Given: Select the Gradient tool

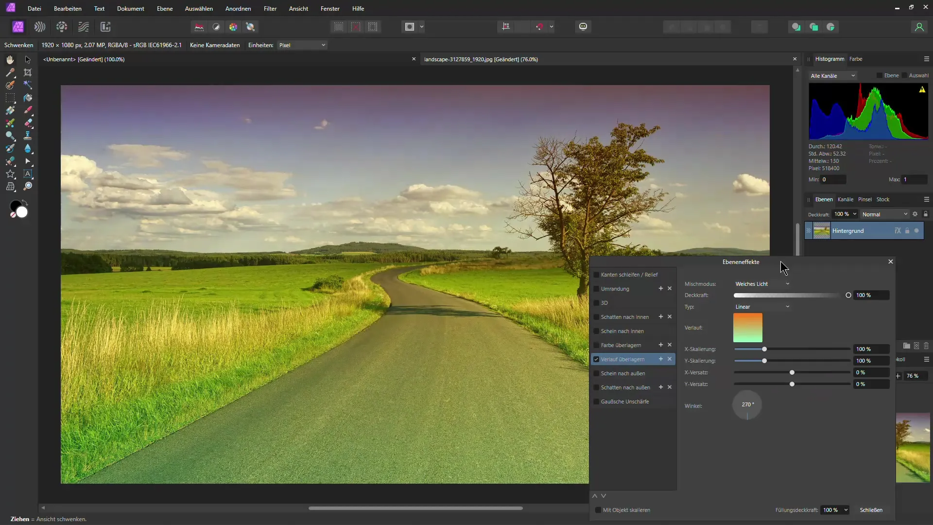Looking at the screenshot, I should pos(10,110).
